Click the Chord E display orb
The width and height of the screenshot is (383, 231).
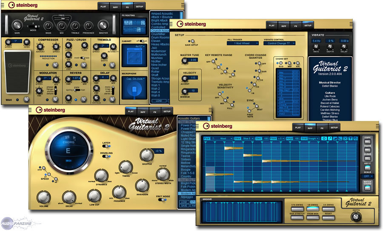(x=68, y=150)
